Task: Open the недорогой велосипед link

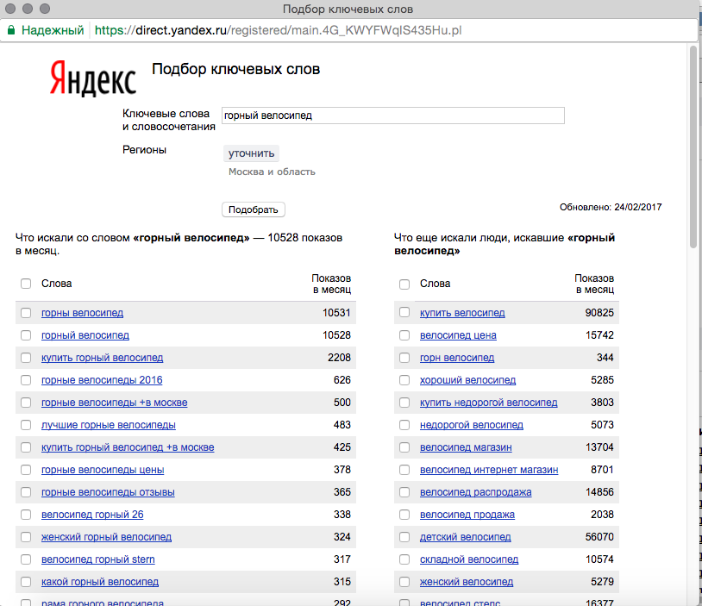Action: coord(472,425)
